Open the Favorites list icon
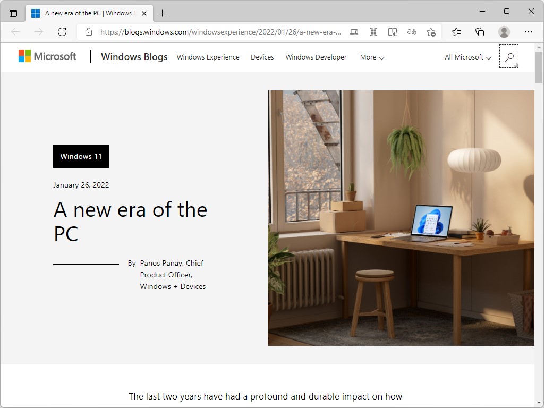Screen dimensions: 544x408 (x=456, y=32)
